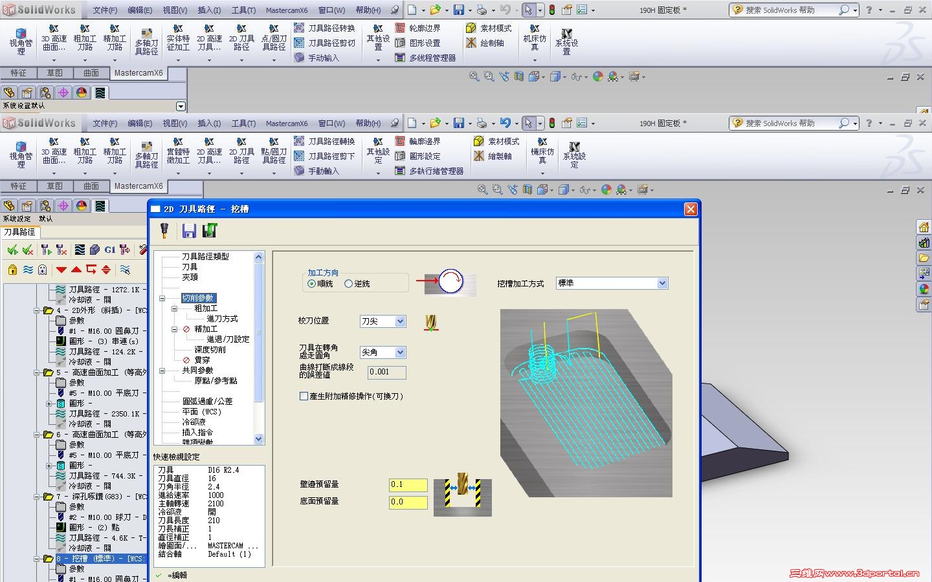Click the 绘制轴 icon in the upper window
932x582 pixels.
click(471, 43)
